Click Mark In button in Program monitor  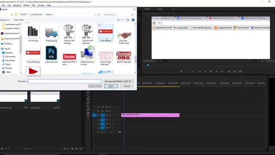click(x=187, y=71)
